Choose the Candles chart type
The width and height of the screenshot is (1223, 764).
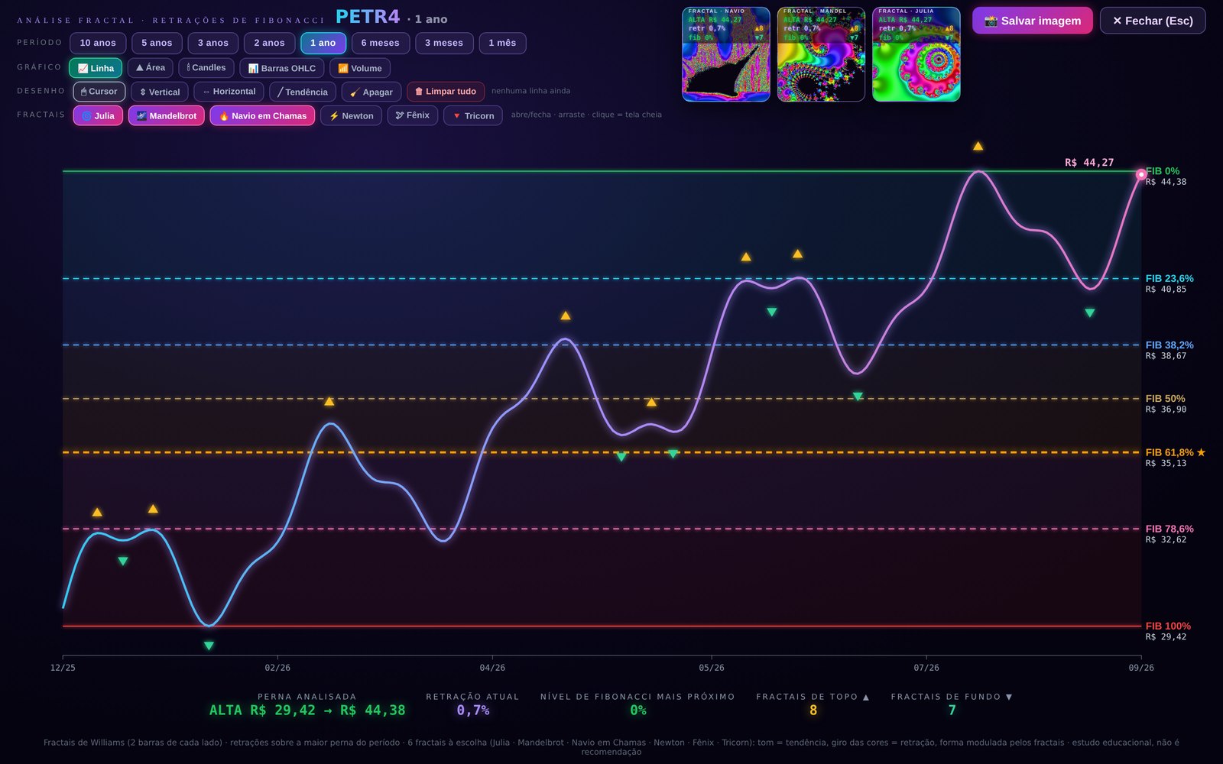[x=206, y=68]
